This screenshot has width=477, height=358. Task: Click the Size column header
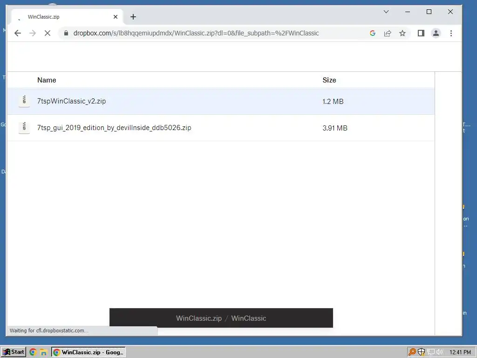pos(329,80)
